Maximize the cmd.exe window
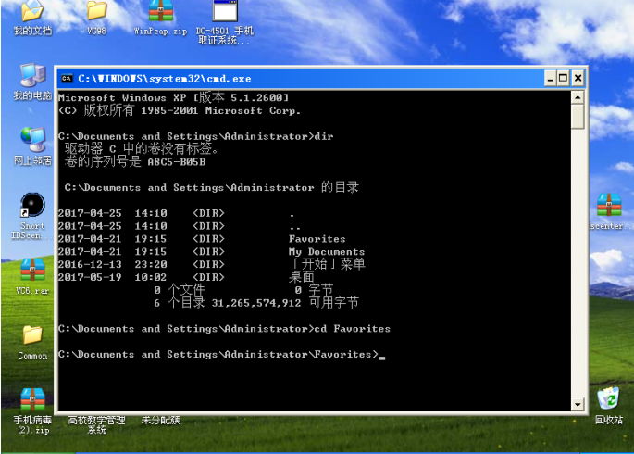This screenshot has width=634, height=454. [x=564, y=79]
